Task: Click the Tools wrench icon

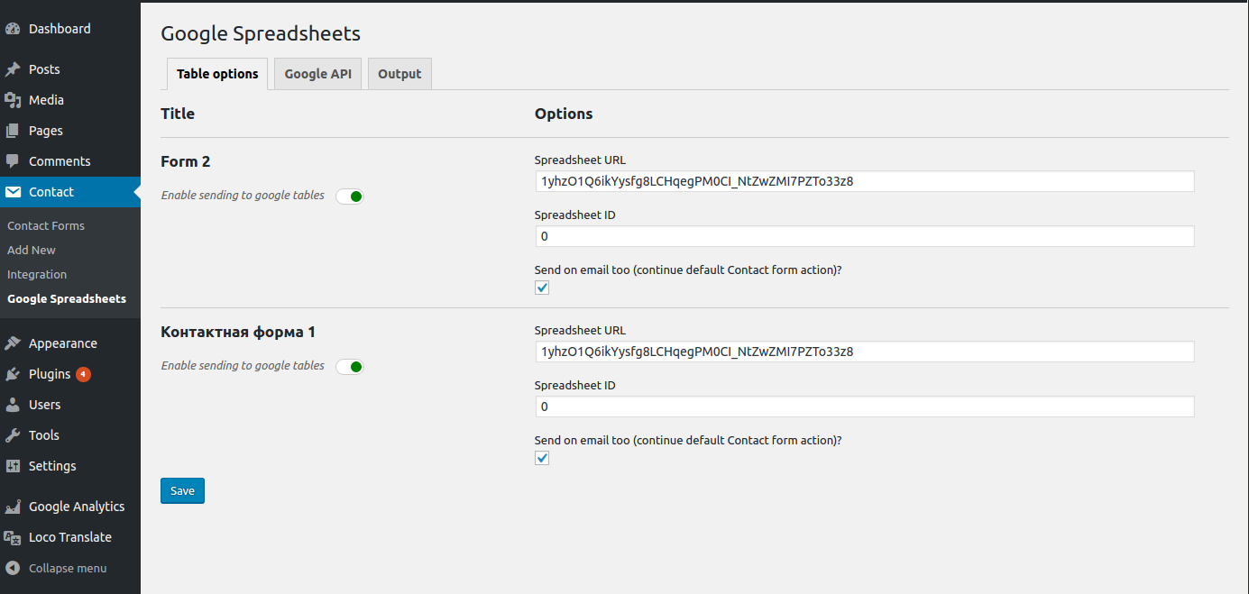Action: pos(13,435)
